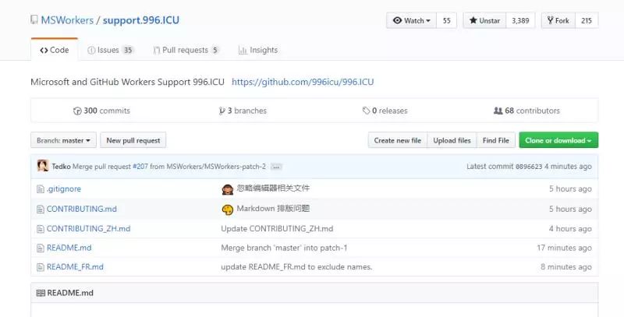Image resolution: width=624 pixels, height=317 pixels.
Task: View the 300 commits history
Action: click(x=102, y=111)
